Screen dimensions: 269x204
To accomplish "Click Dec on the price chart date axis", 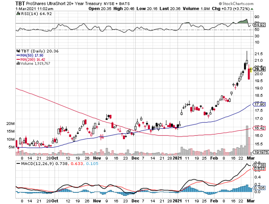I will (x=135, y=158).
